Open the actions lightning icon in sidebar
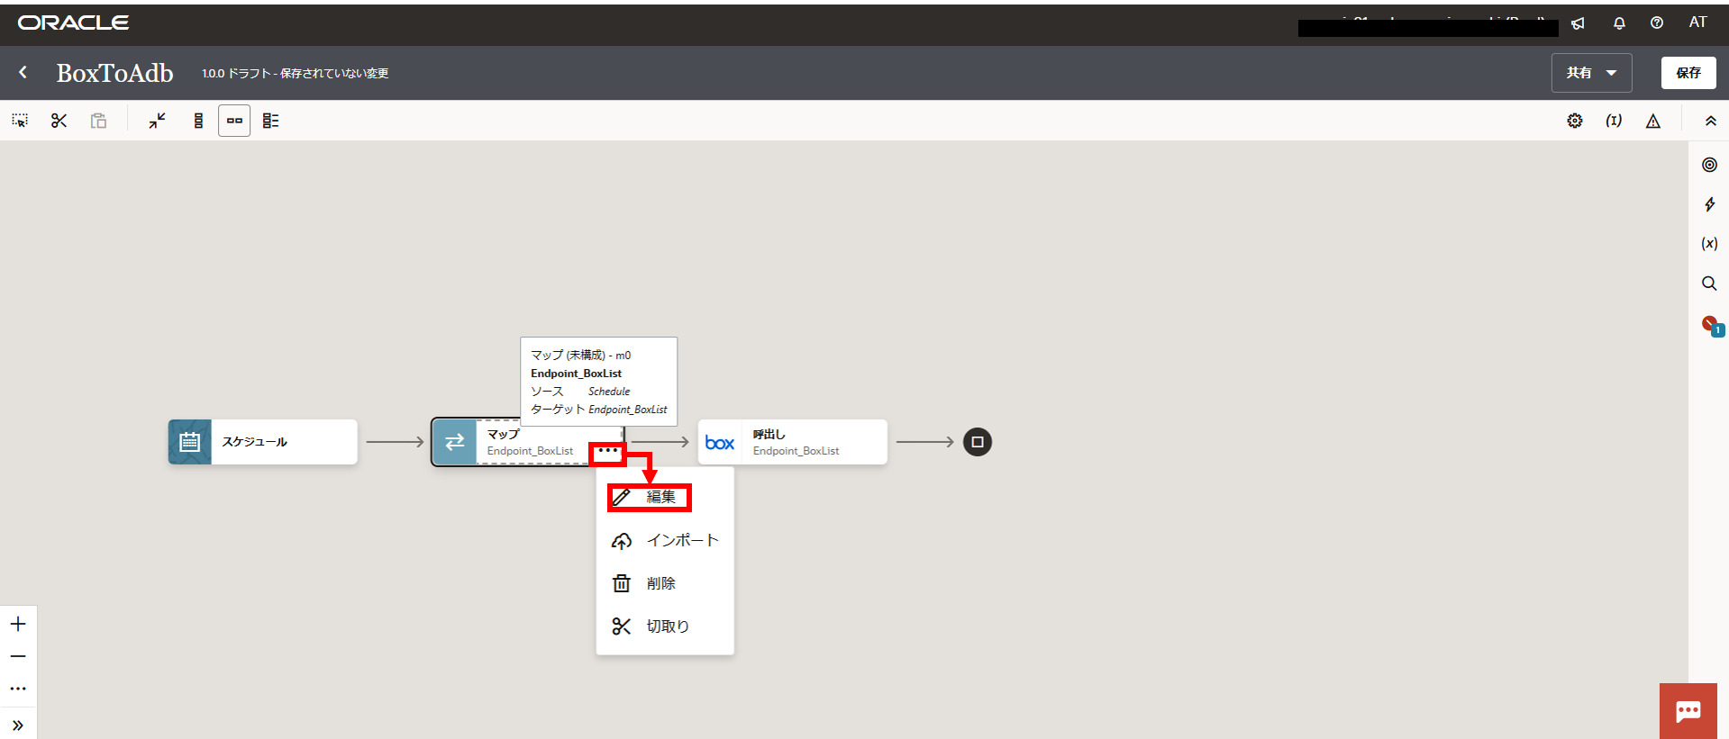 [x=1709, y=204]
